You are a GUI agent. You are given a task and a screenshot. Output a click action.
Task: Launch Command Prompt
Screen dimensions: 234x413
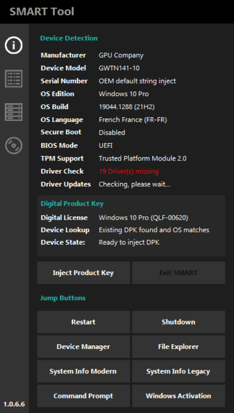click(x=83, y=396)
